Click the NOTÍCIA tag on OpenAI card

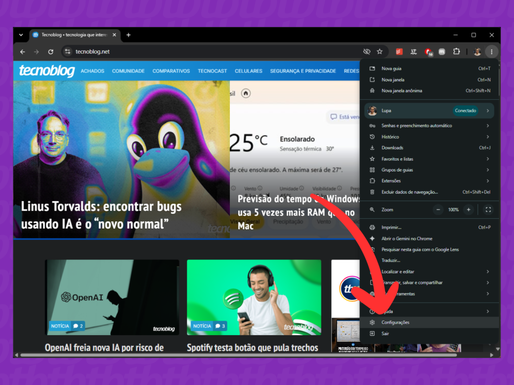pos(60,326)
